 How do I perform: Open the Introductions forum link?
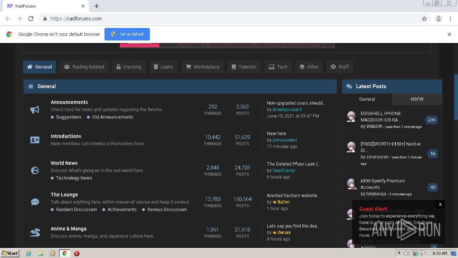click(x=66, y=136)
